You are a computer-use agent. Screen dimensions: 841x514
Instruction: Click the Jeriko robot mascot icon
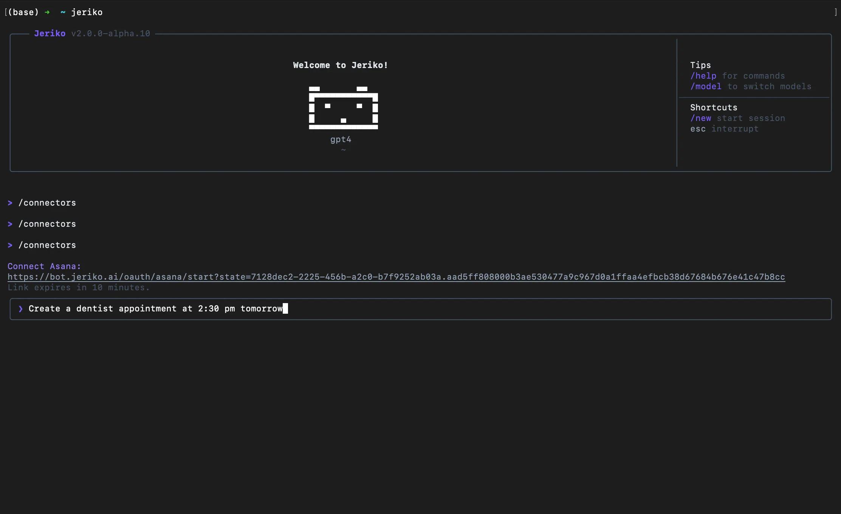pos(343,108)
